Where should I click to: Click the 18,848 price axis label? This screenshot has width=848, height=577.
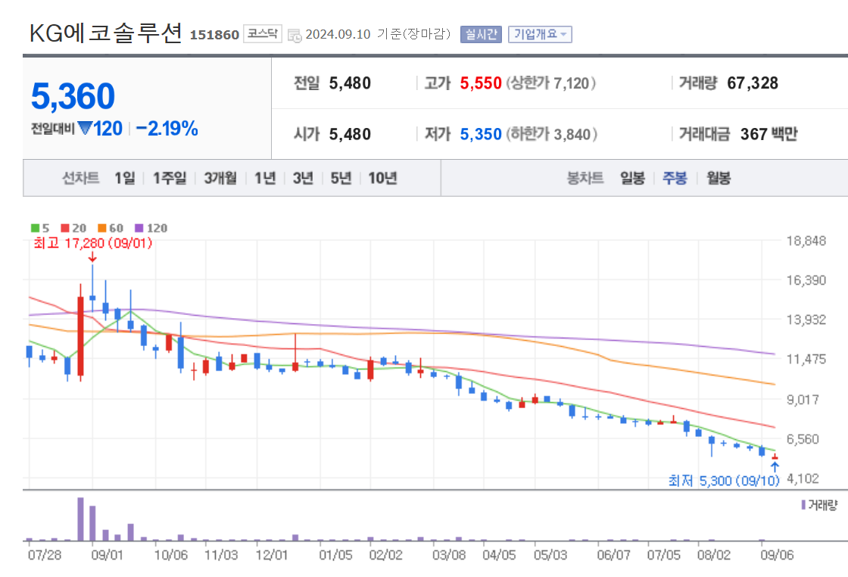click(806, 242)
